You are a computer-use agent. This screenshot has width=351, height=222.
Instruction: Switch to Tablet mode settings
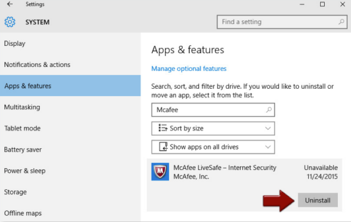[22, 128]
